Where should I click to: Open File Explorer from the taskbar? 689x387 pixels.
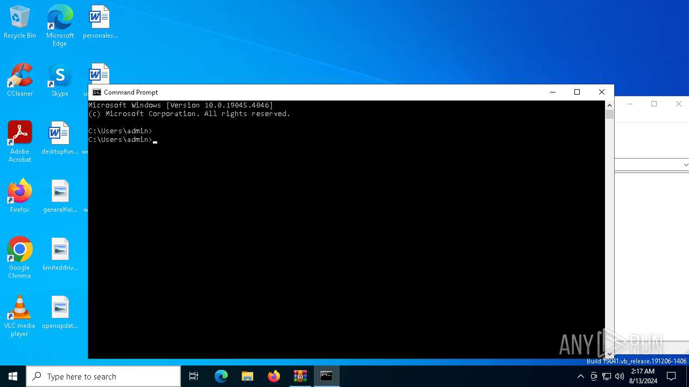pyautogui.click(x=248, y=376)
